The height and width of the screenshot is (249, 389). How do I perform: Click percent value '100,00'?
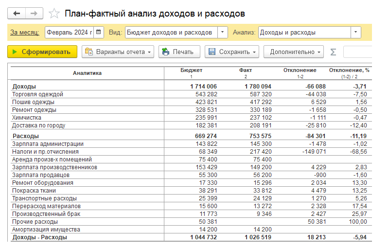358,221
